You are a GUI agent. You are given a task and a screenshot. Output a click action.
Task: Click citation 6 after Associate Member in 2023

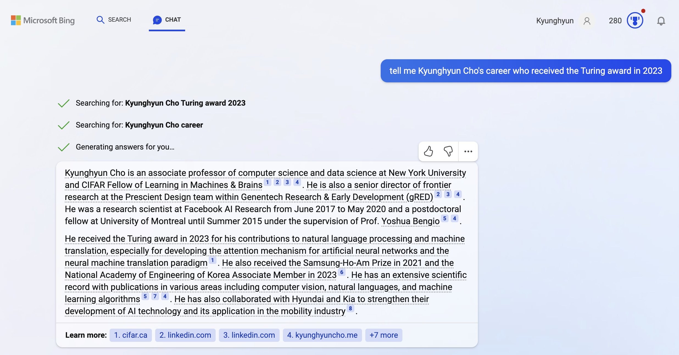point(341,272)
